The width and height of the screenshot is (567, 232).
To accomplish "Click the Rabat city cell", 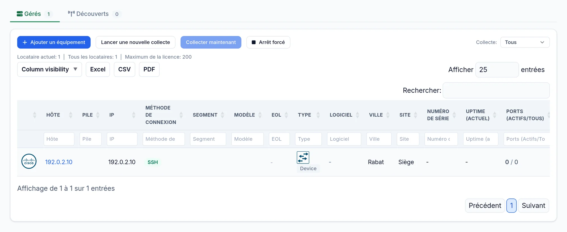I will coord(376,162).
